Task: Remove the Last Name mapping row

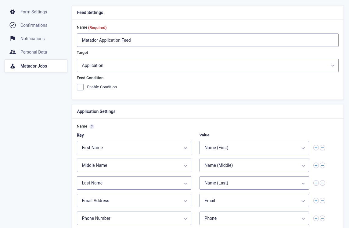Action: (322, 183)
